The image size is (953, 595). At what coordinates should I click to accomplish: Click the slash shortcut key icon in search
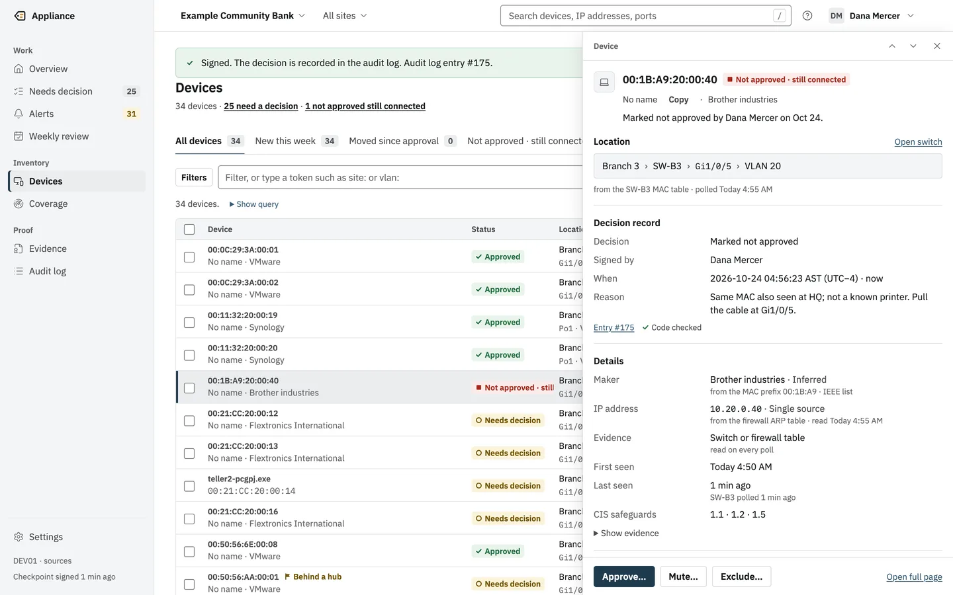[780, 16]
